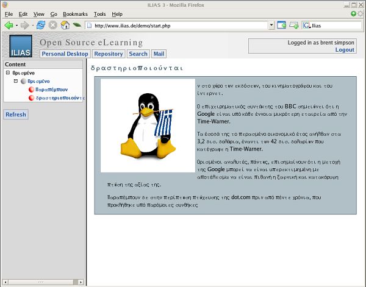Reload the page with the blue refresh icon

pyautogui.click(x=41, y=25)
